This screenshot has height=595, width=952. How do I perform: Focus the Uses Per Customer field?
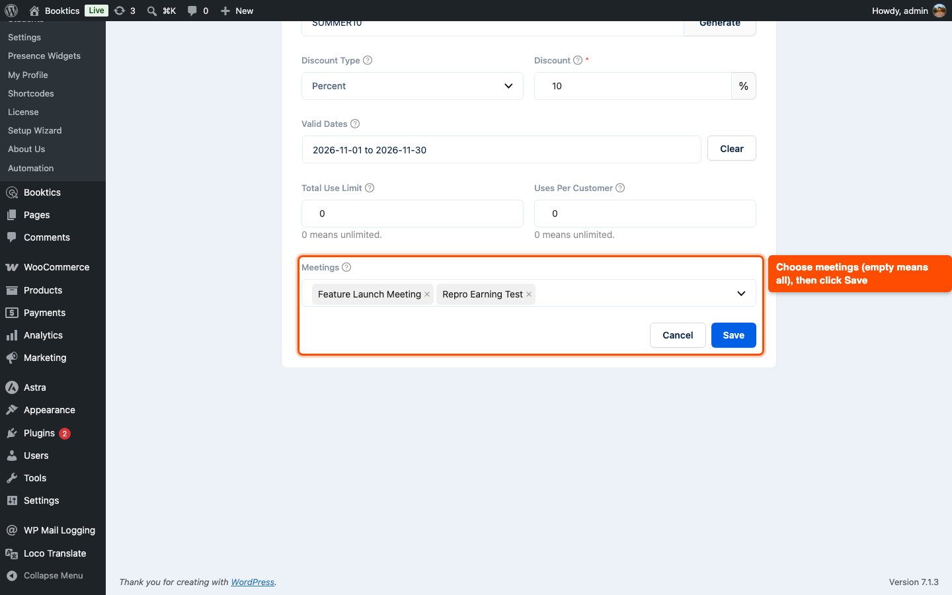coord(645,214)
